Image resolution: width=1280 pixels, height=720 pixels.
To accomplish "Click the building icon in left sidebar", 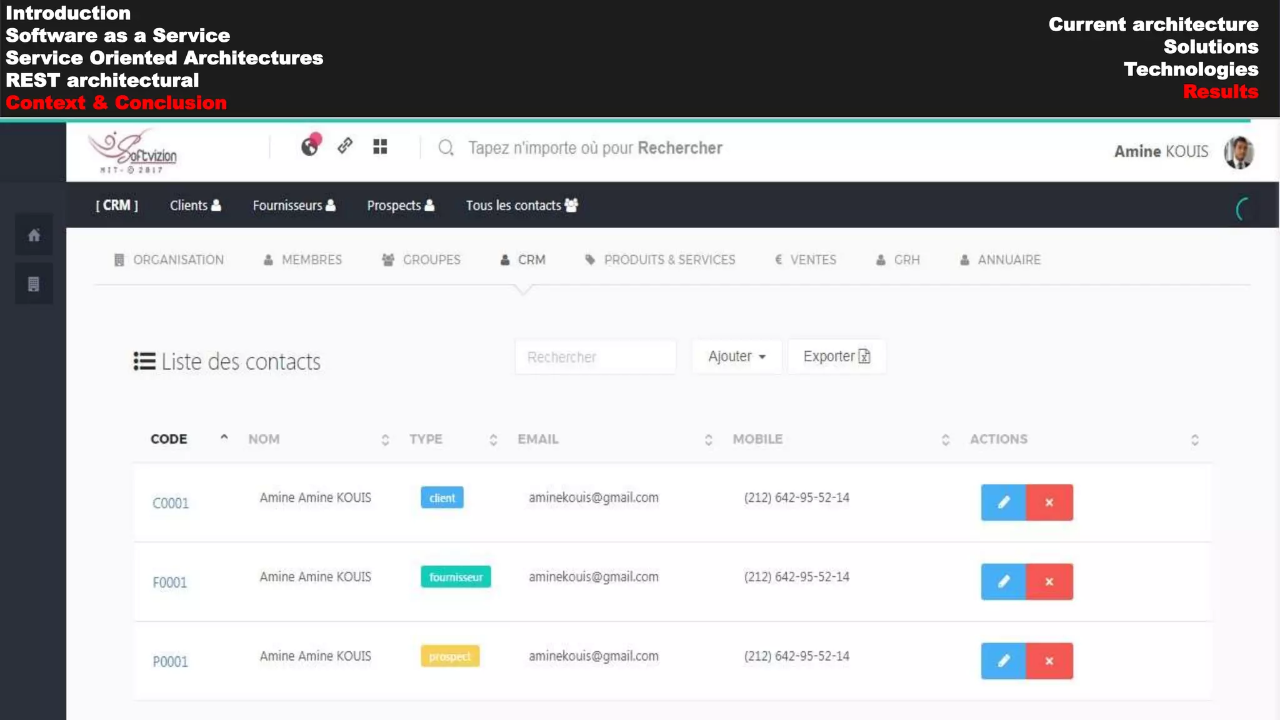I will 34,284.
